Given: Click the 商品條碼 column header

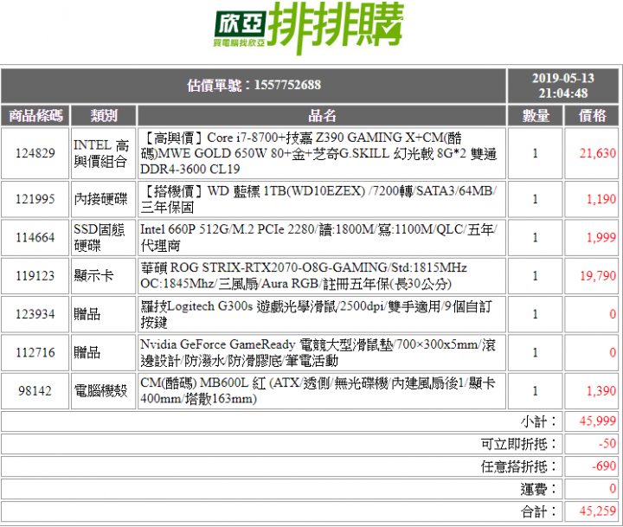Looking at the screenshot, I should 35,116.
